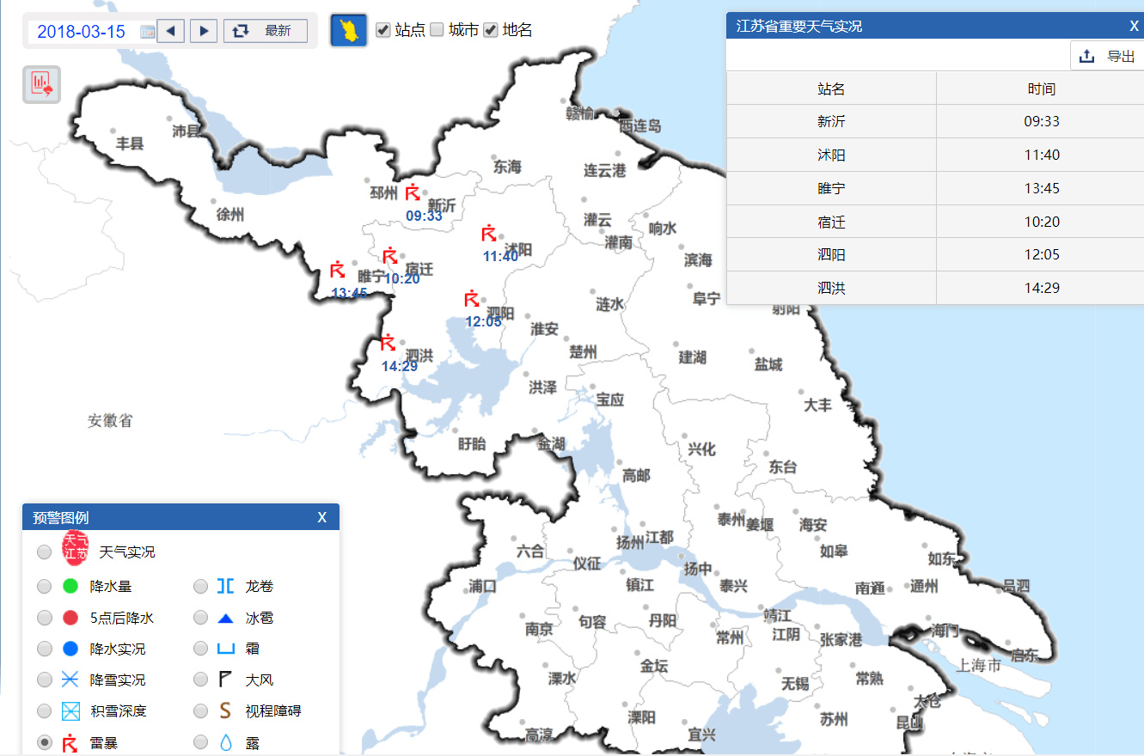Click the red 5点后降水 legend dot
This screenshot has width=1144, height=756.
click(x=70, y=618)
